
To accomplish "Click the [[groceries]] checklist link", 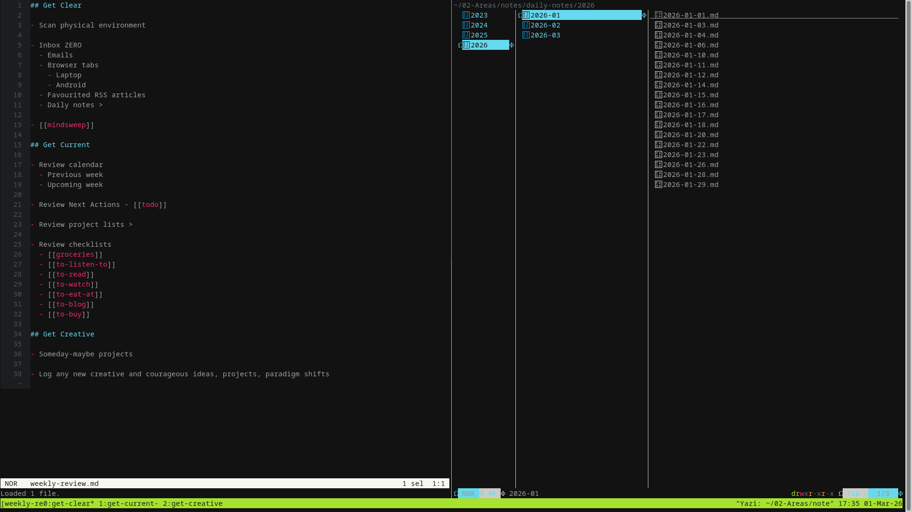I will click(x=75, y=254).
